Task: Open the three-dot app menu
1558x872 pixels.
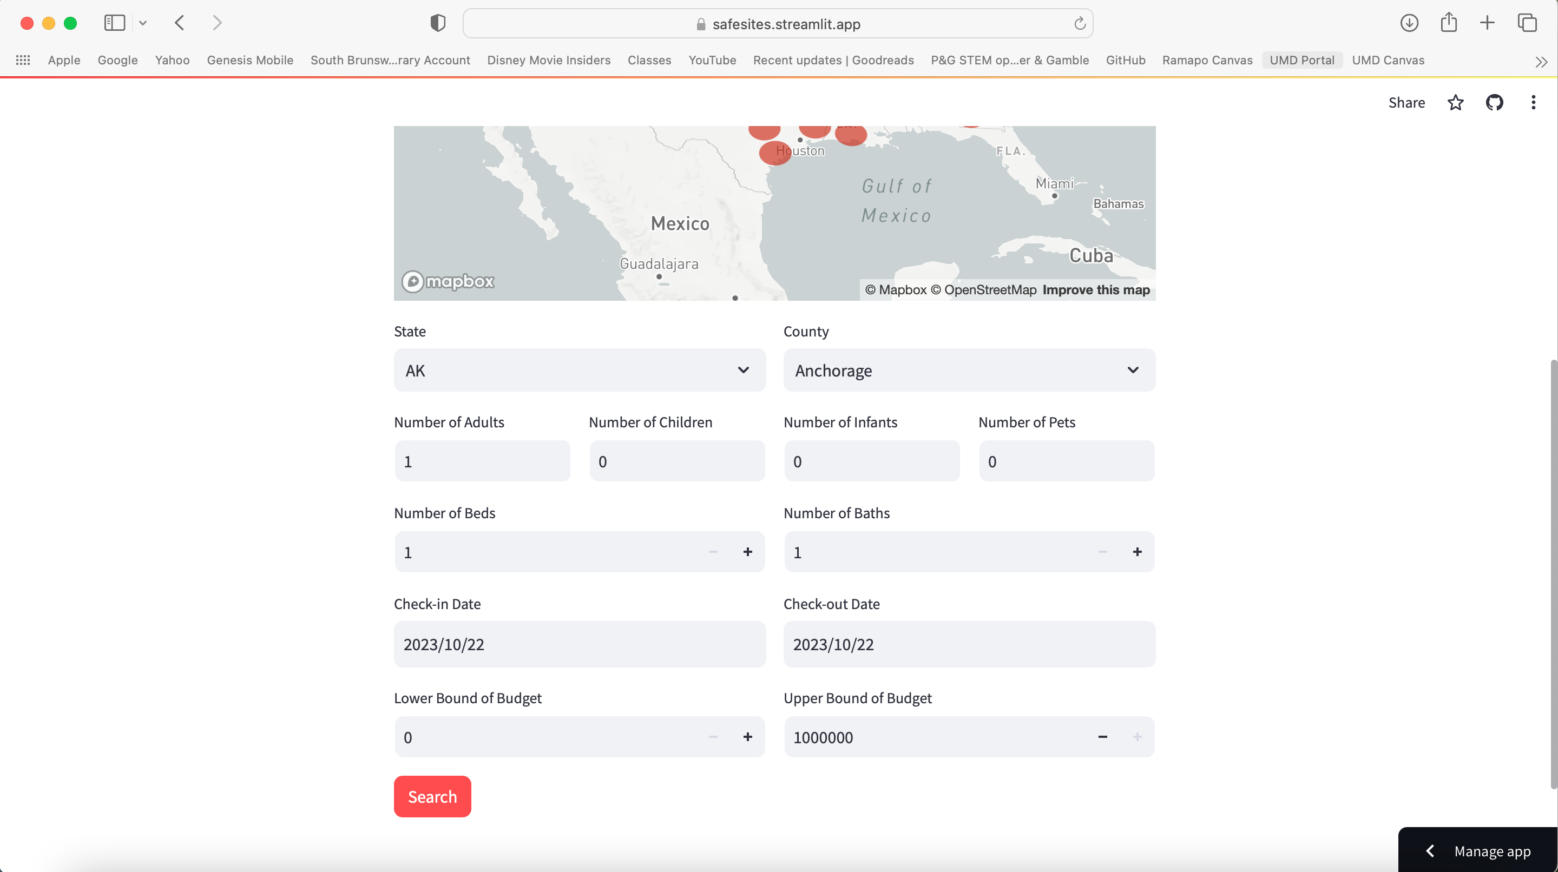Action: click(1533, 103)
